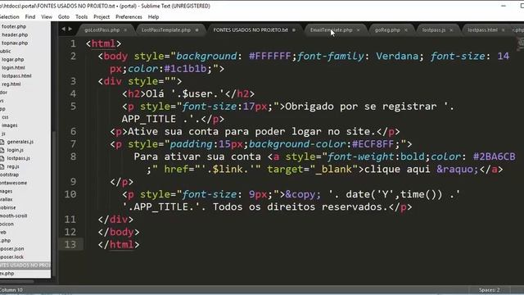Open topnav.php in the sidebar
Viewport: 524px width, 295px height.
(x=15, y=43)
